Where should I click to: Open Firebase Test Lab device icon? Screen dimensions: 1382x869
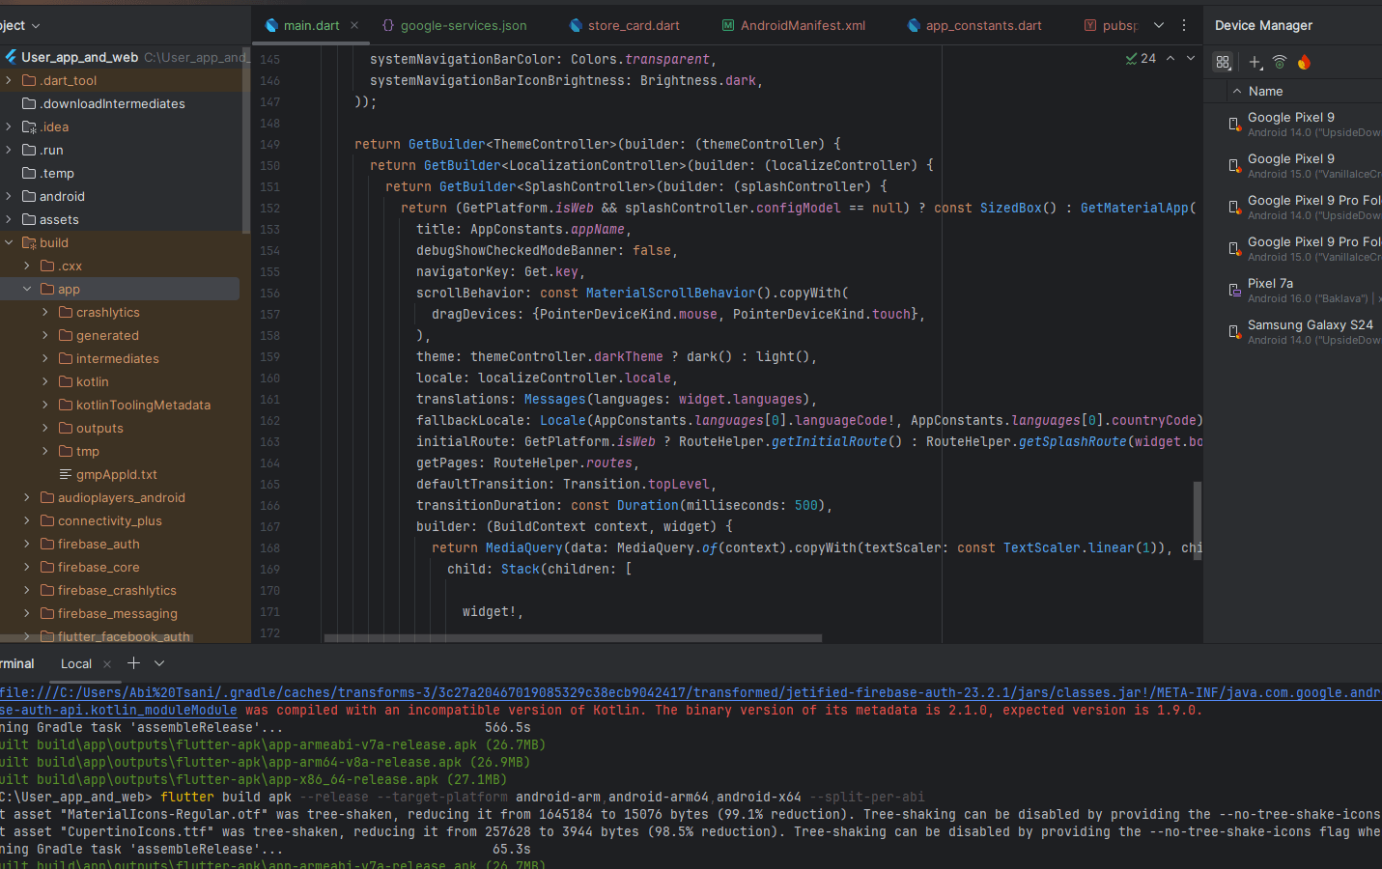coord(1304,62)
